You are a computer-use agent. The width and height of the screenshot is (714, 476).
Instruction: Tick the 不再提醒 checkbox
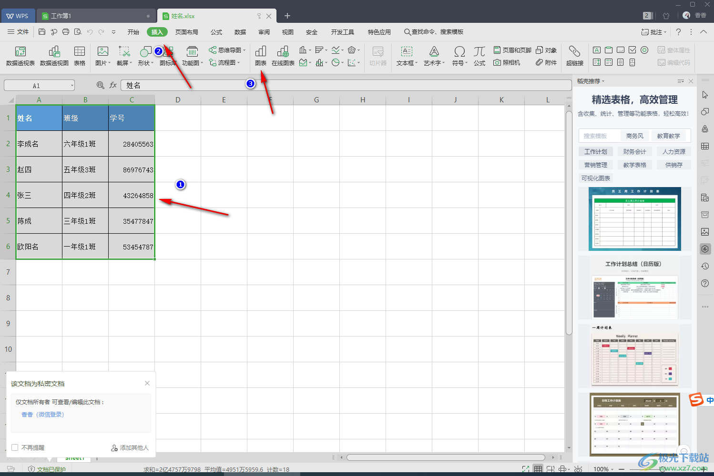15,447
